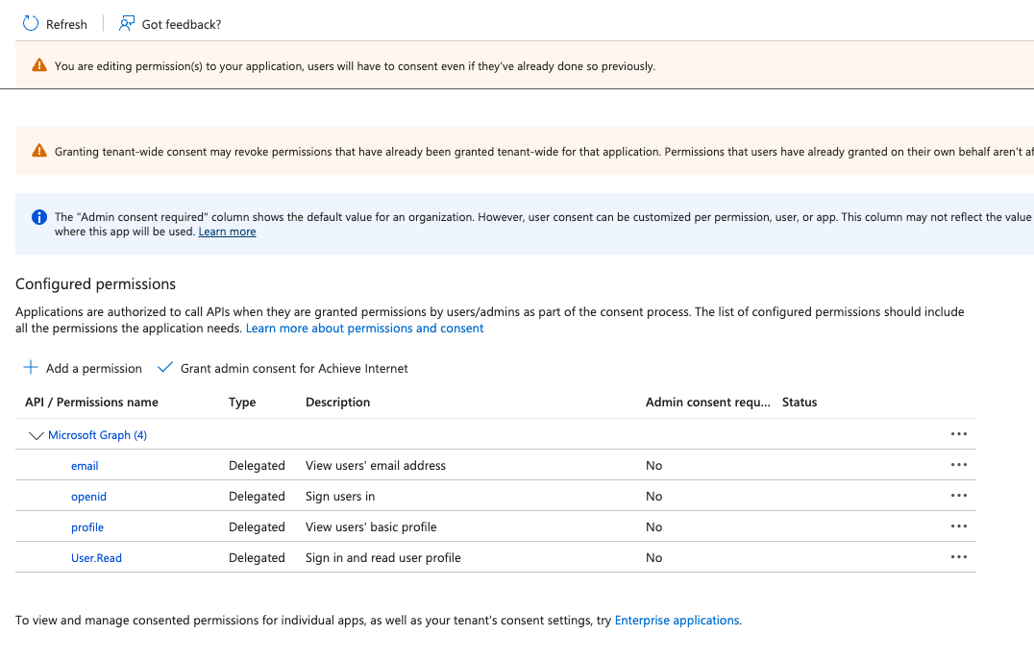Collapse the Microsoft Graph group chevron
This screenshot has width=1034, height=660.
coord(37,435)
